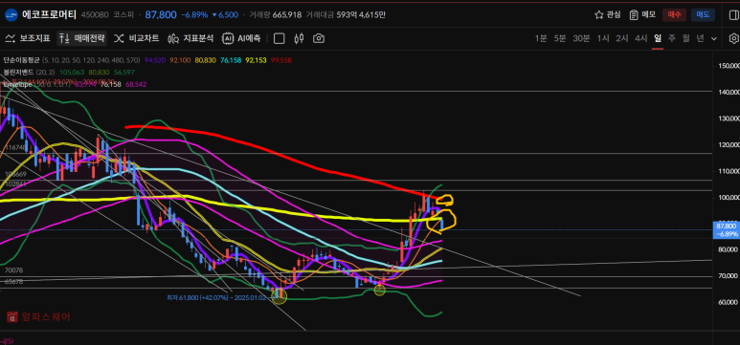Viewport: 740px width, 345px height.
Task: Click the stock code 450080
Action: [95, 14]
